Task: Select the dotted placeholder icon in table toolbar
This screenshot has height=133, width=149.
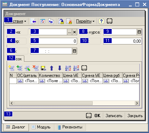Action: point(84,68)
